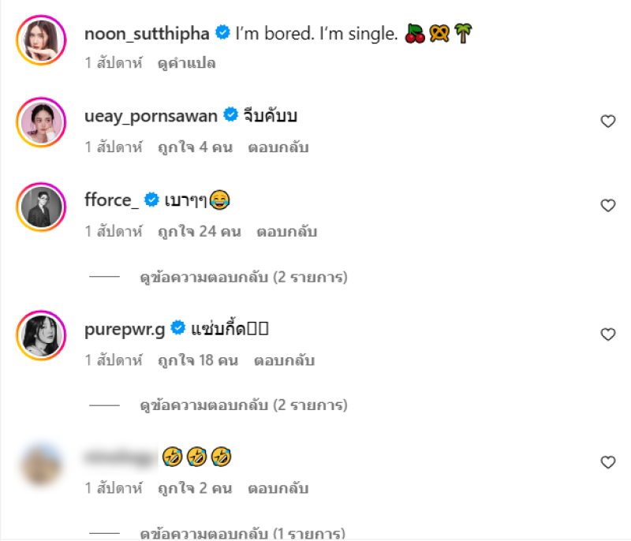The height and width of the screenshot is (541, 631).
Task: Like fforce_'s comment with heart icon
Action: pos(607,206)
